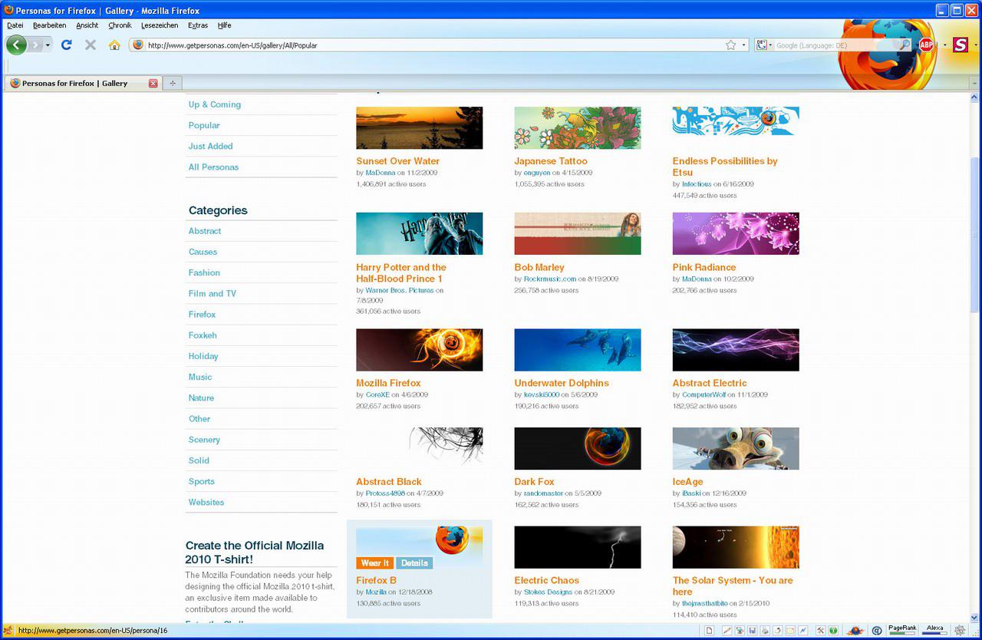Click the Stop loading X icon
Viewport: 982px width, 640px height.
click(x=91, y=45)
